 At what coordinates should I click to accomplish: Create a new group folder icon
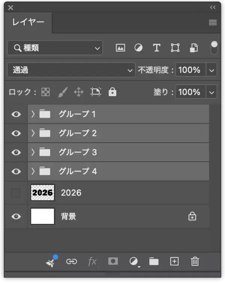point(154,261)
